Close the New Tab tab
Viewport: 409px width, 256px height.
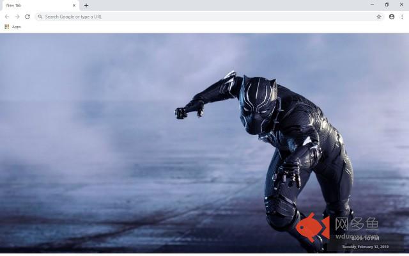pyautogui.click(x=74, y=6)
